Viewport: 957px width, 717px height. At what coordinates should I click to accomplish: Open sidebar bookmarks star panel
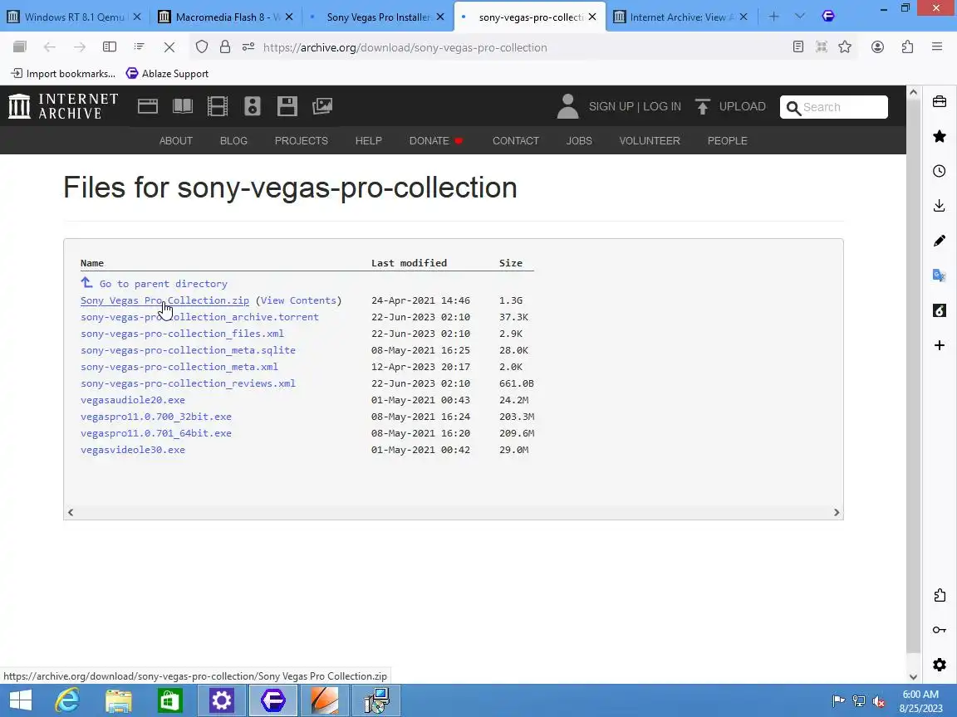(x=940, y=136)
